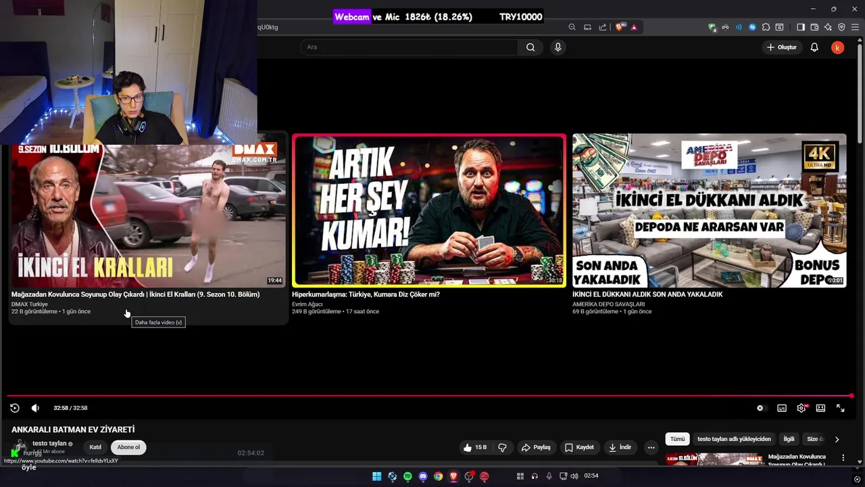This screenshot has width=865, height=487.
Task: Open the Artık Her Şey Kumar thumbnail
Action: 429,210
